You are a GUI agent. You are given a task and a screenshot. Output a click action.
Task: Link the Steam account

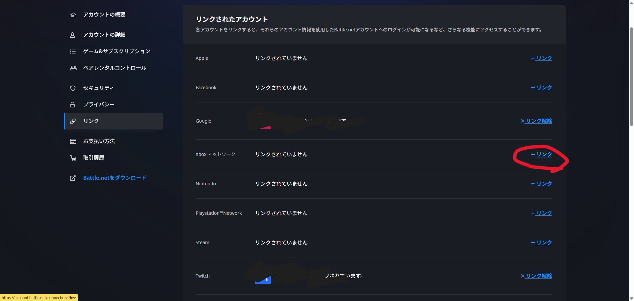point(542,243)
